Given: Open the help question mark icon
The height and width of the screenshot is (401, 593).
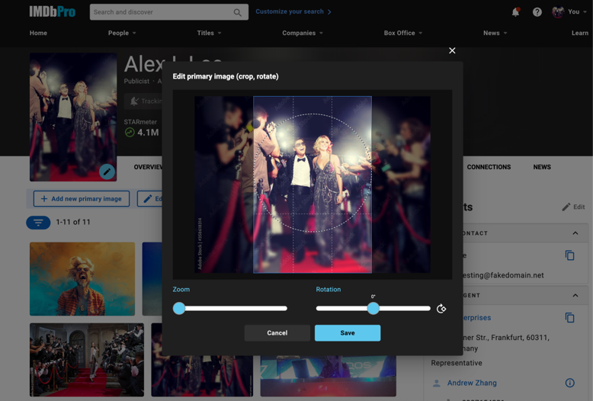Looking at the screenshot, I should [x=537, y=12].
